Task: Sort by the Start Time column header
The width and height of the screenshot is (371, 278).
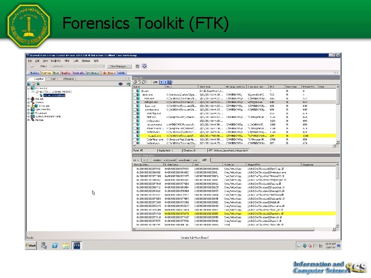Action: [x=211, y=87]
